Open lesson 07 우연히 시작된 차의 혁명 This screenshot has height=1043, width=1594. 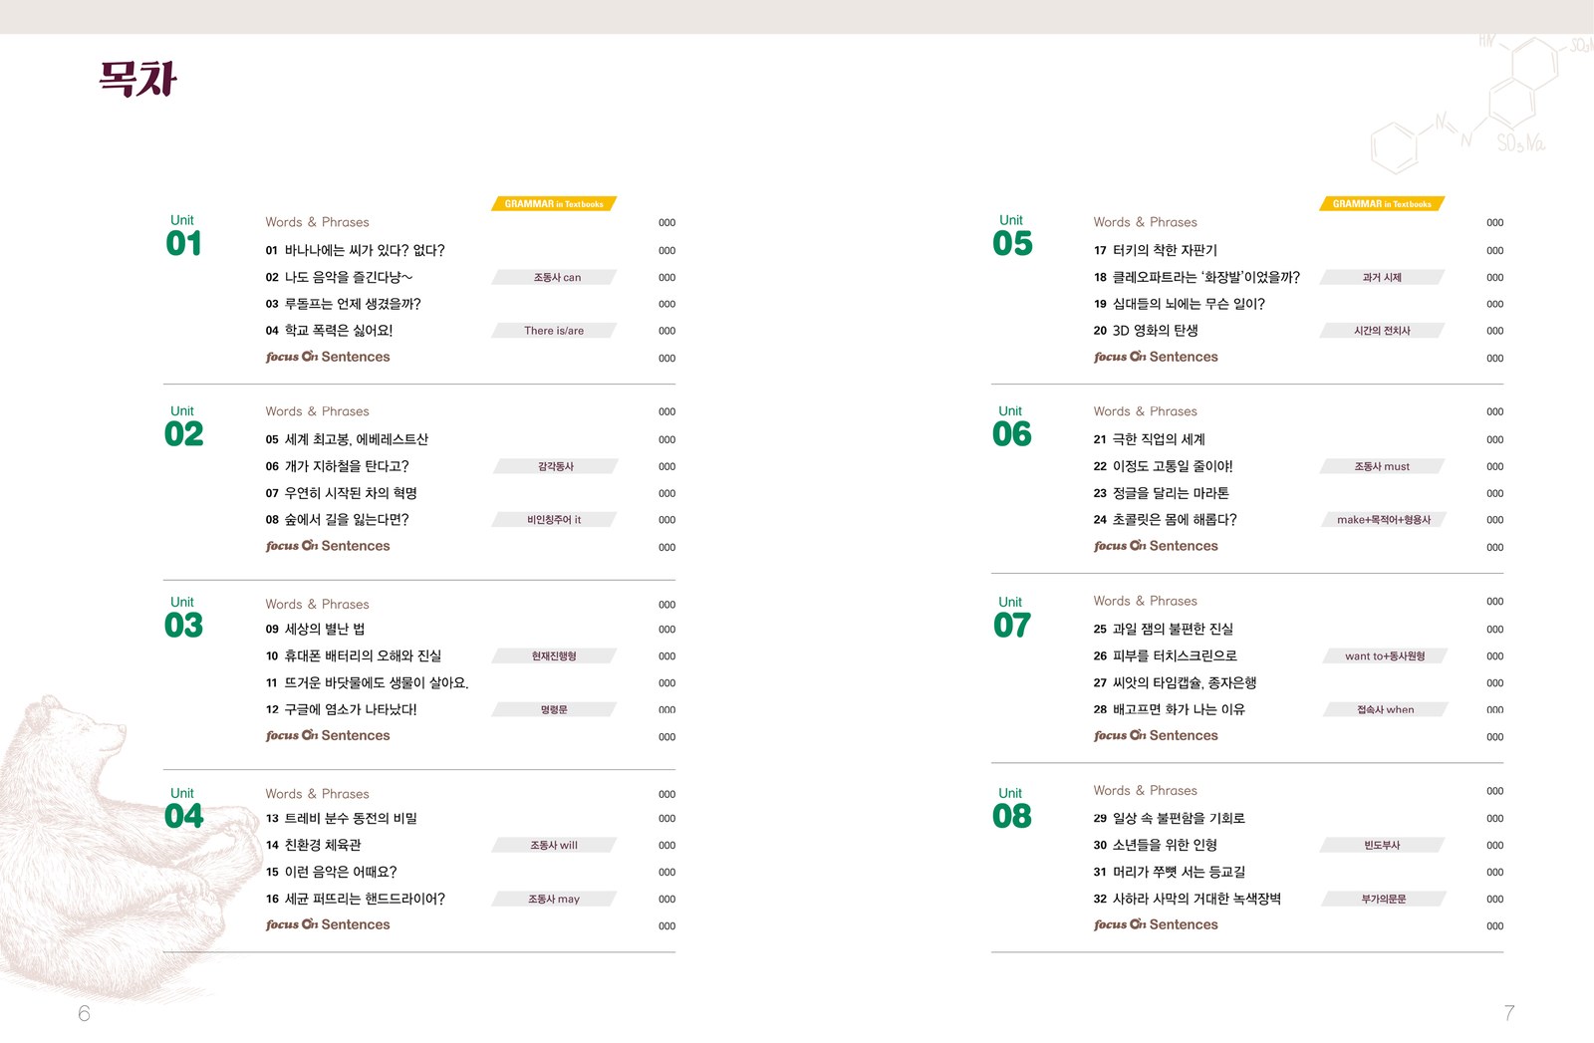[341, 493]
